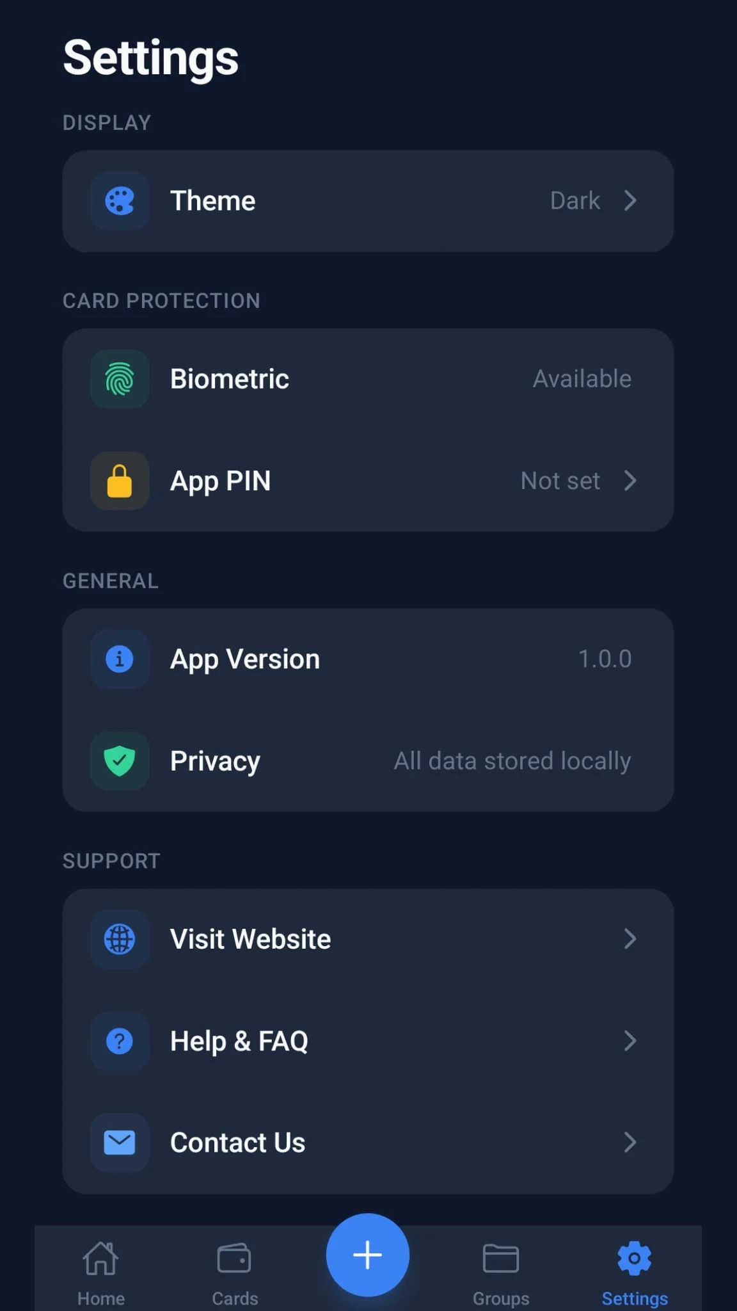Viewport: 737px width, 1311px height.
Task: Tap the App Version info icon
Action: pos(120,659)
